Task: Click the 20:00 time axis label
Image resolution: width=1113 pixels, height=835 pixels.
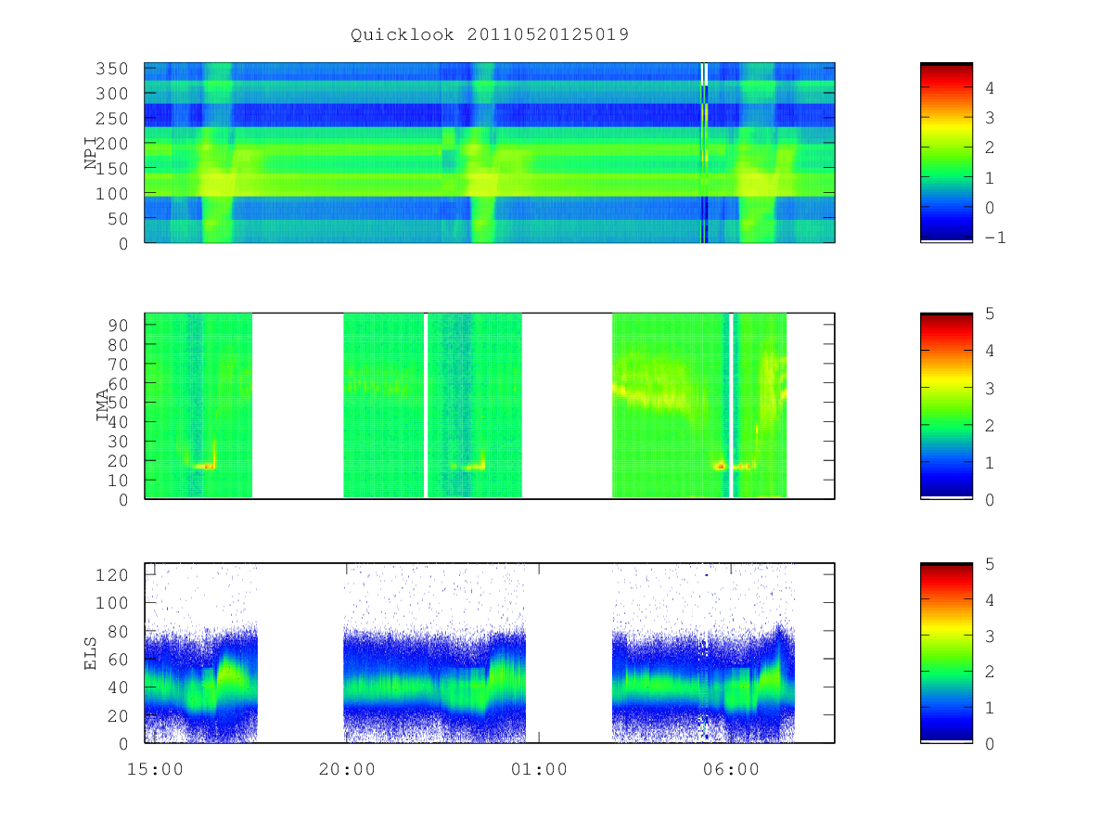Action: tap(347, 768)
